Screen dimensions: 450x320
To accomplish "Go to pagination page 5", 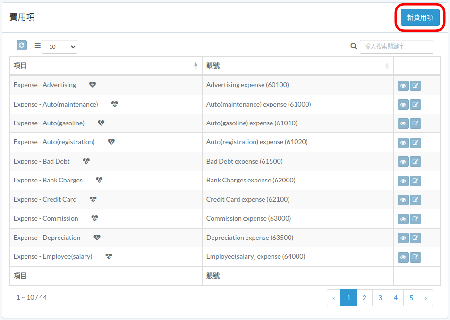I will [x=411, y=298].
